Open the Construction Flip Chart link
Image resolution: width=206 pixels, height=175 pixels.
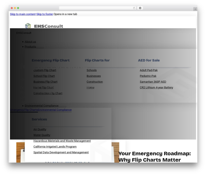coord(48,93)
